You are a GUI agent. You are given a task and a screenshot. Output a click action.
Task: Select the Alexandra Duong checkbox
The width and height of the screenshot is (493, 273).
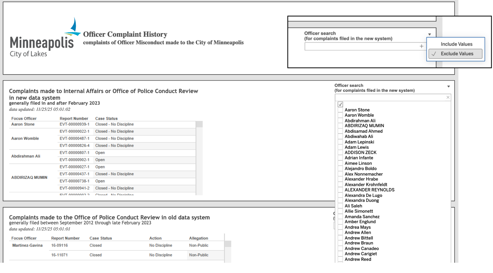[x=340, y=201]
